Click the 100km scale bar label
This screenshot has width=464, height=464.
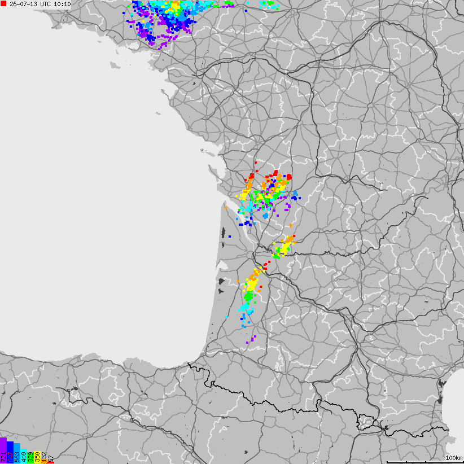pyautogui.click(x=454, y=458)
